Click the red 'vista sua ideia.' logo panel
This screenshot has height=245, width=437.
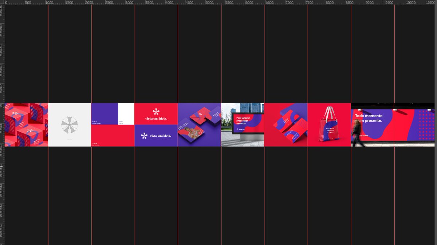[x=156, y=114]
